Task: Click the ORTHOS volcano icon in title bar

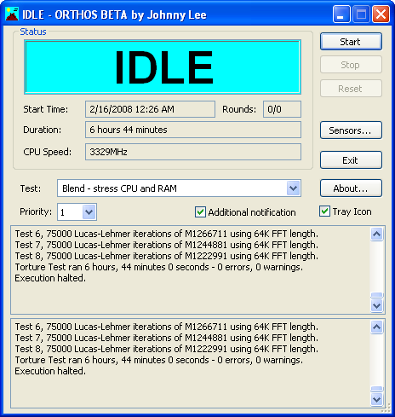Action: pyautogui.click(x=12, y=14)
